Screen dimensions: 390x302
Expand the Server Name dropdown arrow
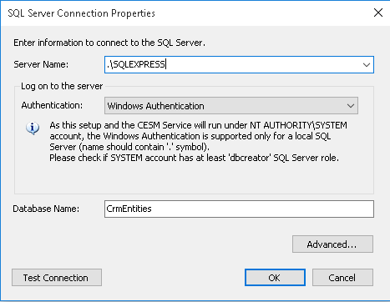coord(367,65)
